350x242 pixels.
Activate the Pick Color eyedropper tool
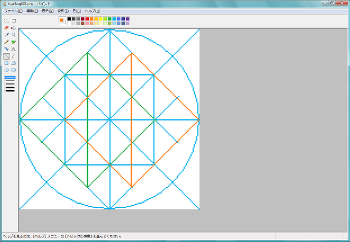coord(7,35)
